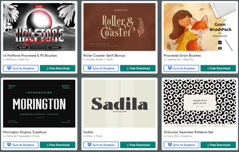Sync Morington Display Typeface to Dropbox

(x=21, y=145)
